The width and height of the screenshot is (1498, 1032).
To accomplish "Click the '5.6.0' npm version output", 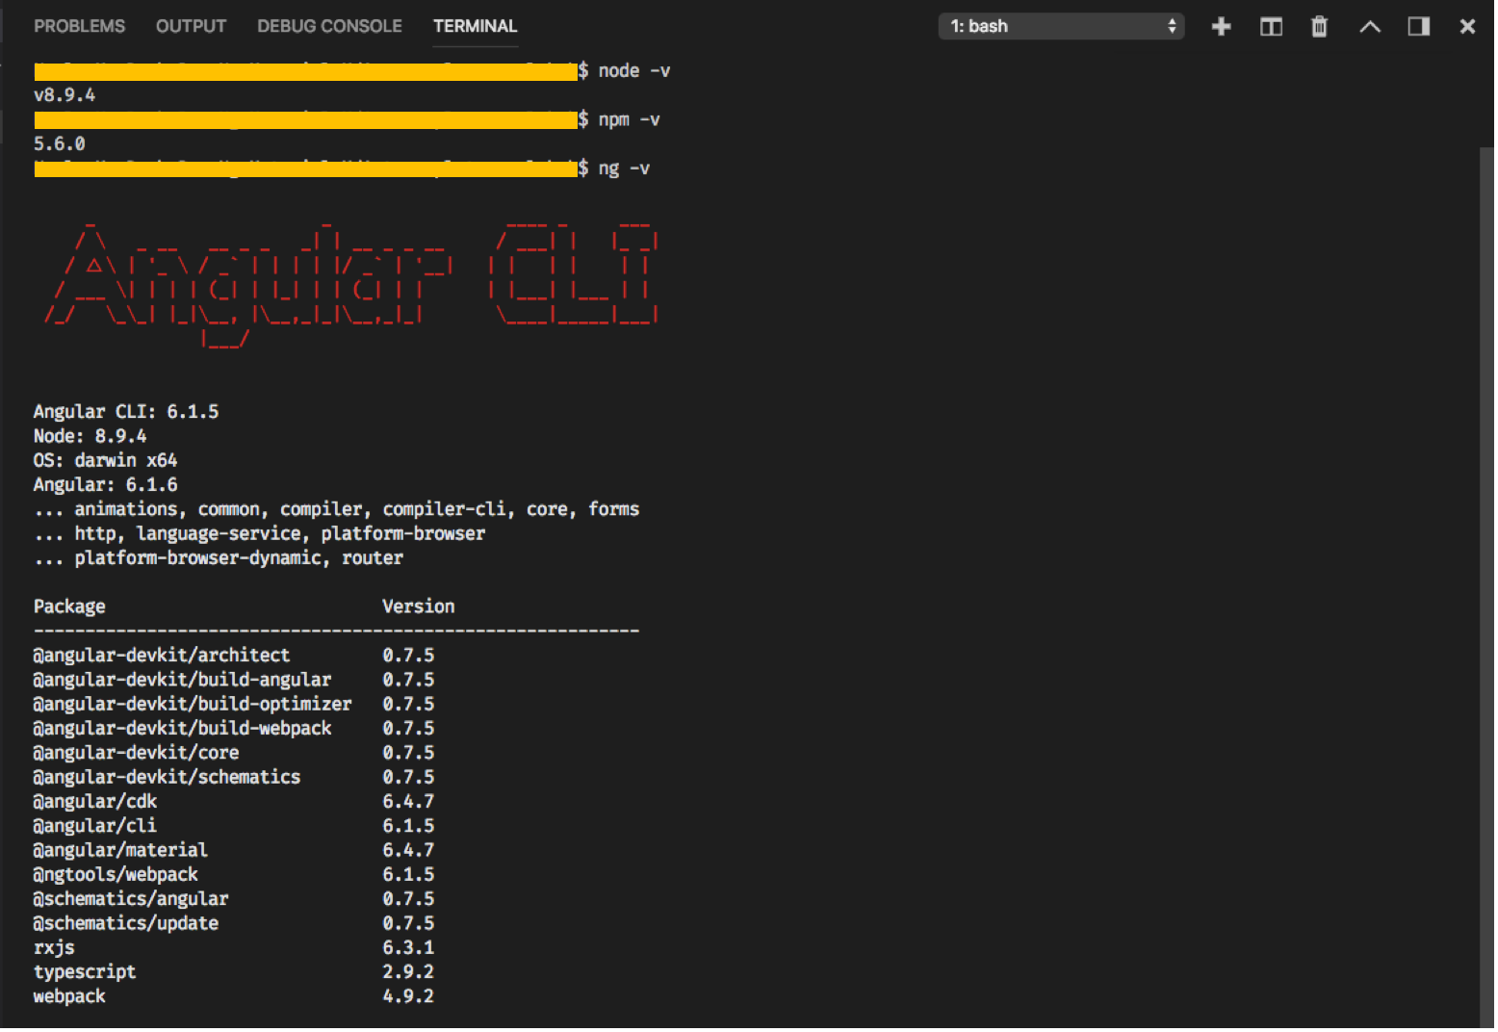I will click(60, 144).
